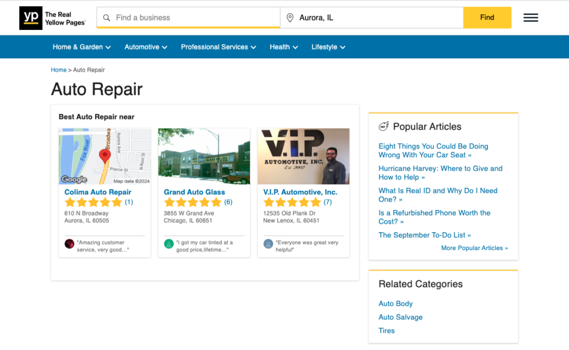Go to Home breadcrumb link
The image size is (569, 350).
(x=59, y=70)
